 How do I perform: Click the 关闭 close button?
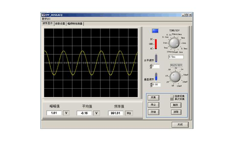coord(180,125)
